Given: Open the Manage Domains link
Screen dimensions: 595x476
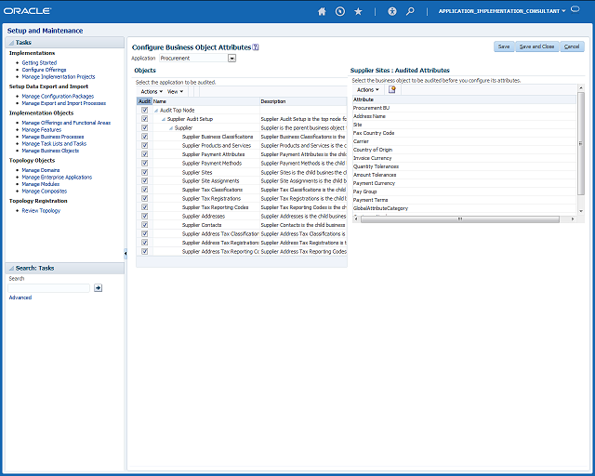Looking at the screenshot, I should click(41, 170).
